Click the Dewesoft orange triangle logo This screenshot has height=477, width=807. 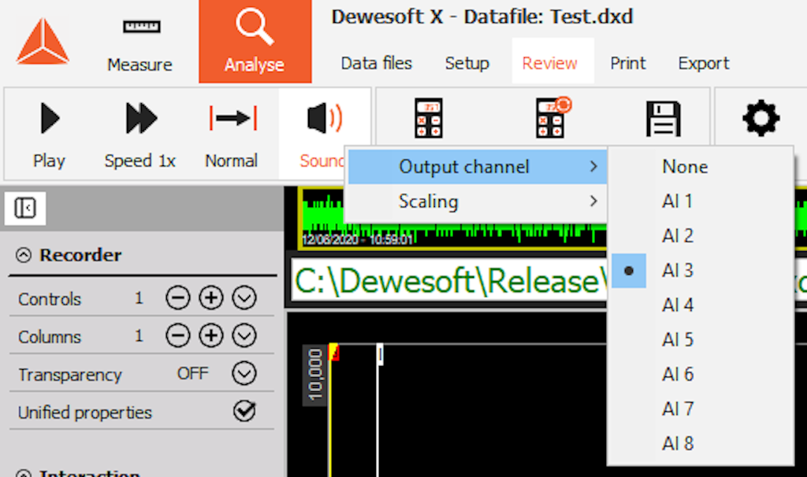point(43,43)
